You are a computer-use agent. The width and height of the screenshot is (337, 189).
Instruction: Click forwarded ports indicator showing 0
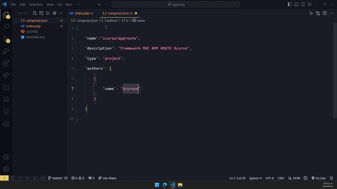pos(91,178)
